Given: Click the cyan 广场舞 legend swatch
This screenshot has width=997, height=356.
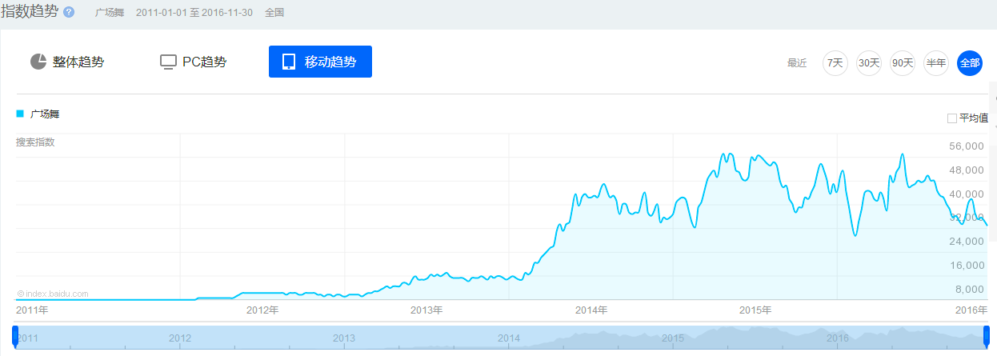Looking at the screenshot, I should 20,114.
